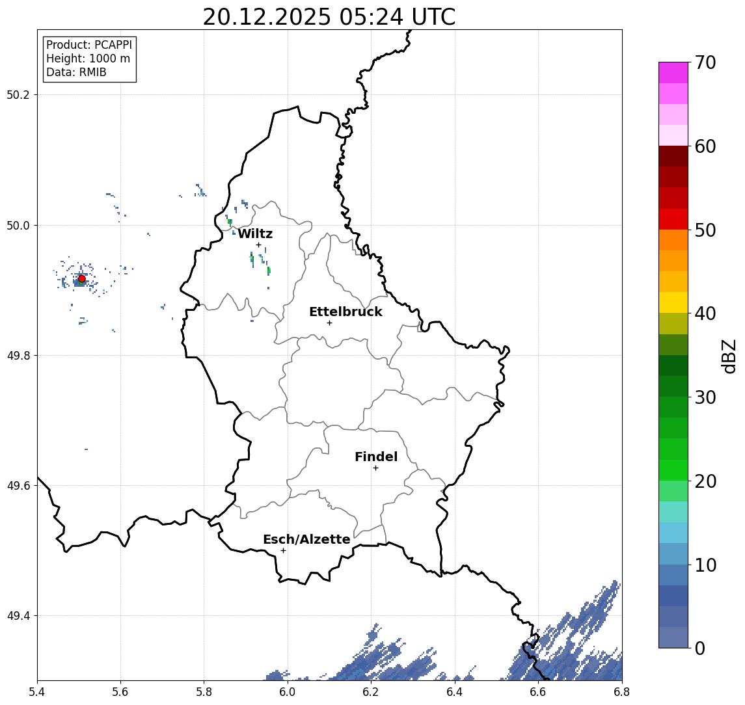This screenshot has height=705, width=745.
Task: Select the Wiltz city label
Action: (x=255, y=233)
